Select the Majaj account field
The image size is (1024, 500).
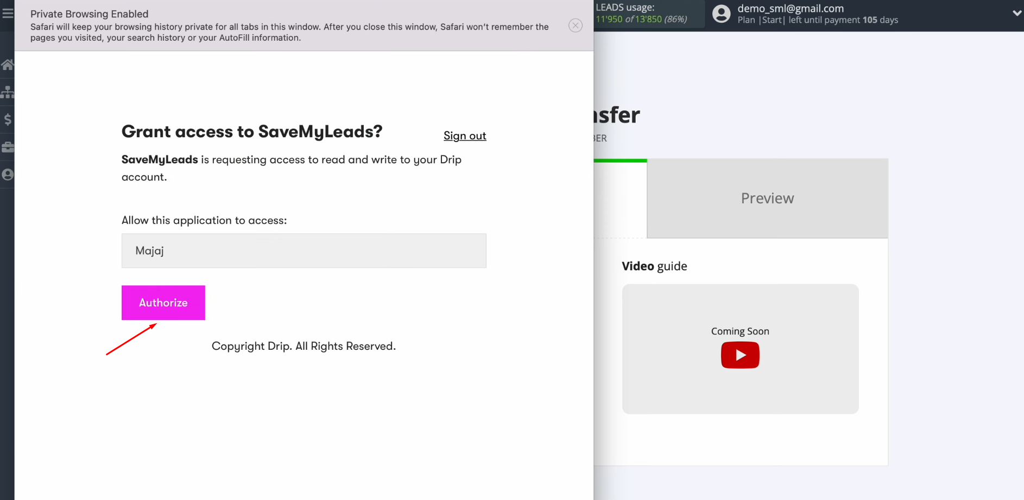[x=304, y=251]
